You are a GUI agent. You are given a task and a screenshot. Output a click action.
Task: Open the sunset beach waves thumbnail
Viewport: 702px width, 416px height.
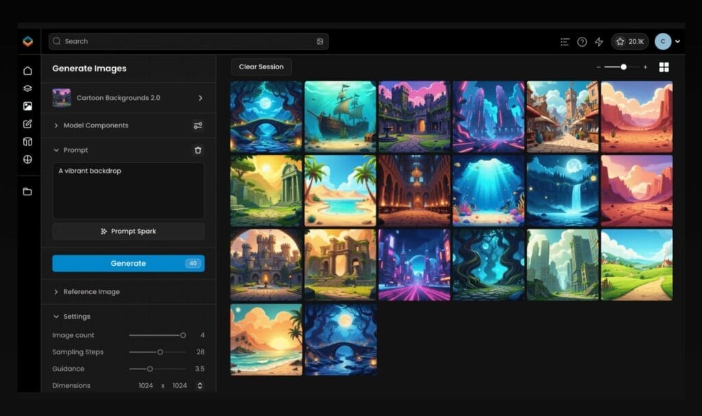click(267, 339)
